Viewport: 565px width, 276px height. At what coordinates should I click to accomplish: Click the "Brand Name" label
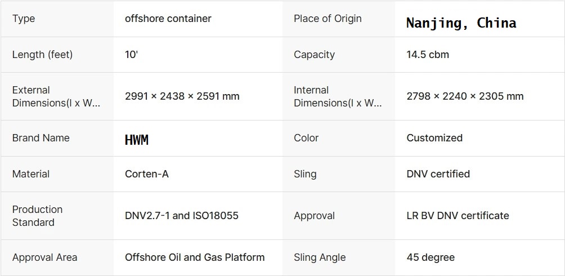tap(41, 138)
